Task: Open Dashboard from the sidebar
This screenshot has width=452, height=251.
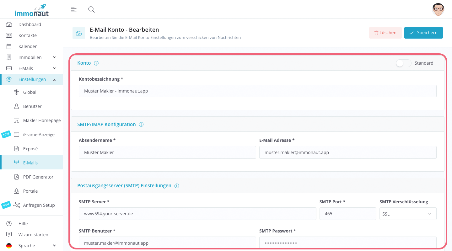Action: [30, 24]
